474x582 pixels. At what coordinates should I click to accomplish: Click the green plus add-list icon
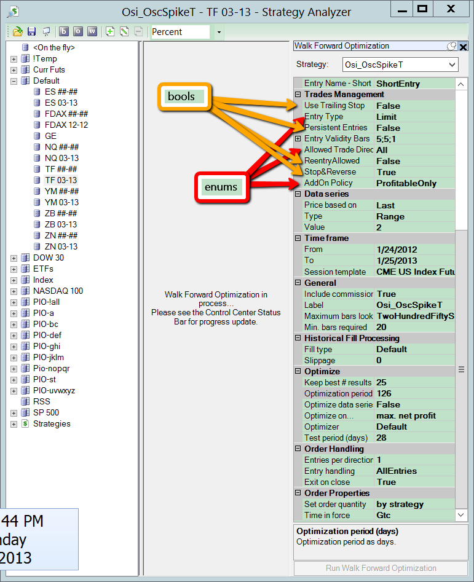(110, 32)
